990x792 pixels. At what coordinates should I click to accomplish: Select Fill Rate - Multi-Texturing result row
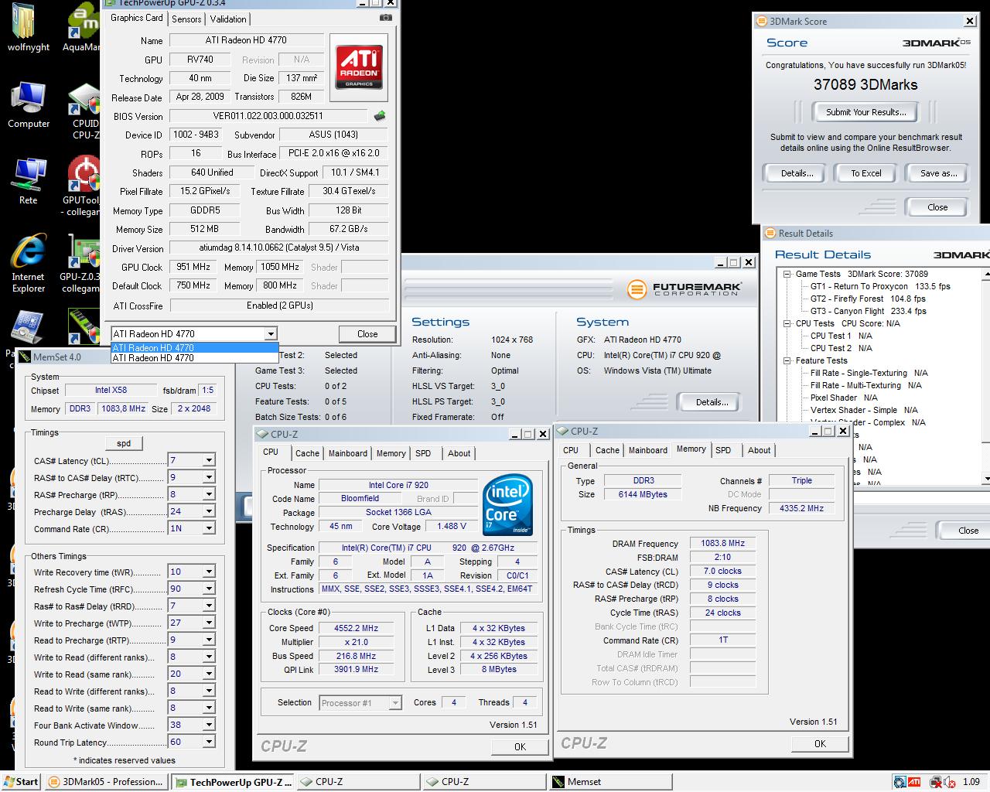coord(865,385)
